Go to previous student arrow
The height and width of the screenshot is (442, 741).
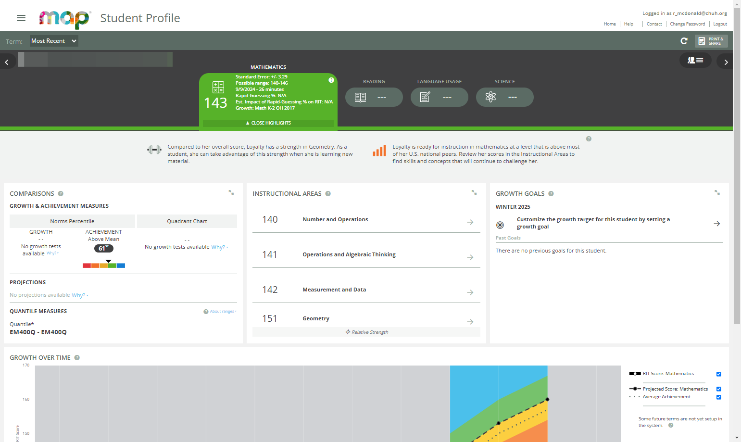click(7, 62)
